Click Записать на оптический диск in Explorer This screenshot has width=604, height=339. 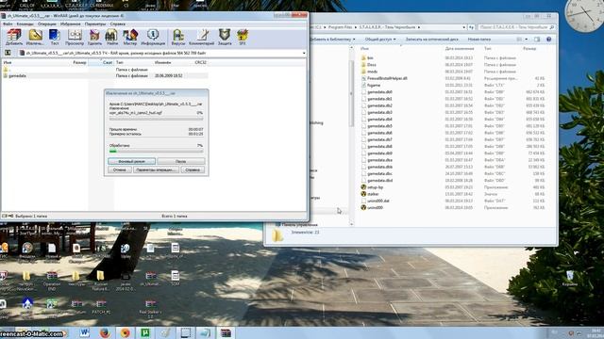432,40
